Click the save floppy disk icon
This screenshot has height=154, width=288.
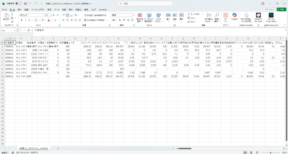pyautogui.click(x=25, y=4)
